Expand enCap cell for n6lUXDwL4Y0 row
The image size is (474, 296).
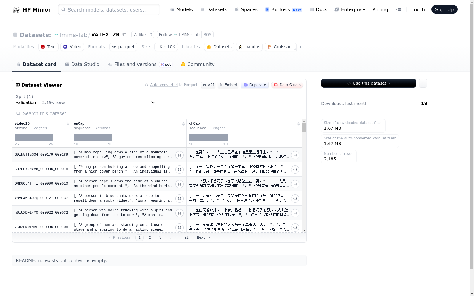click(x=180, y=213)
